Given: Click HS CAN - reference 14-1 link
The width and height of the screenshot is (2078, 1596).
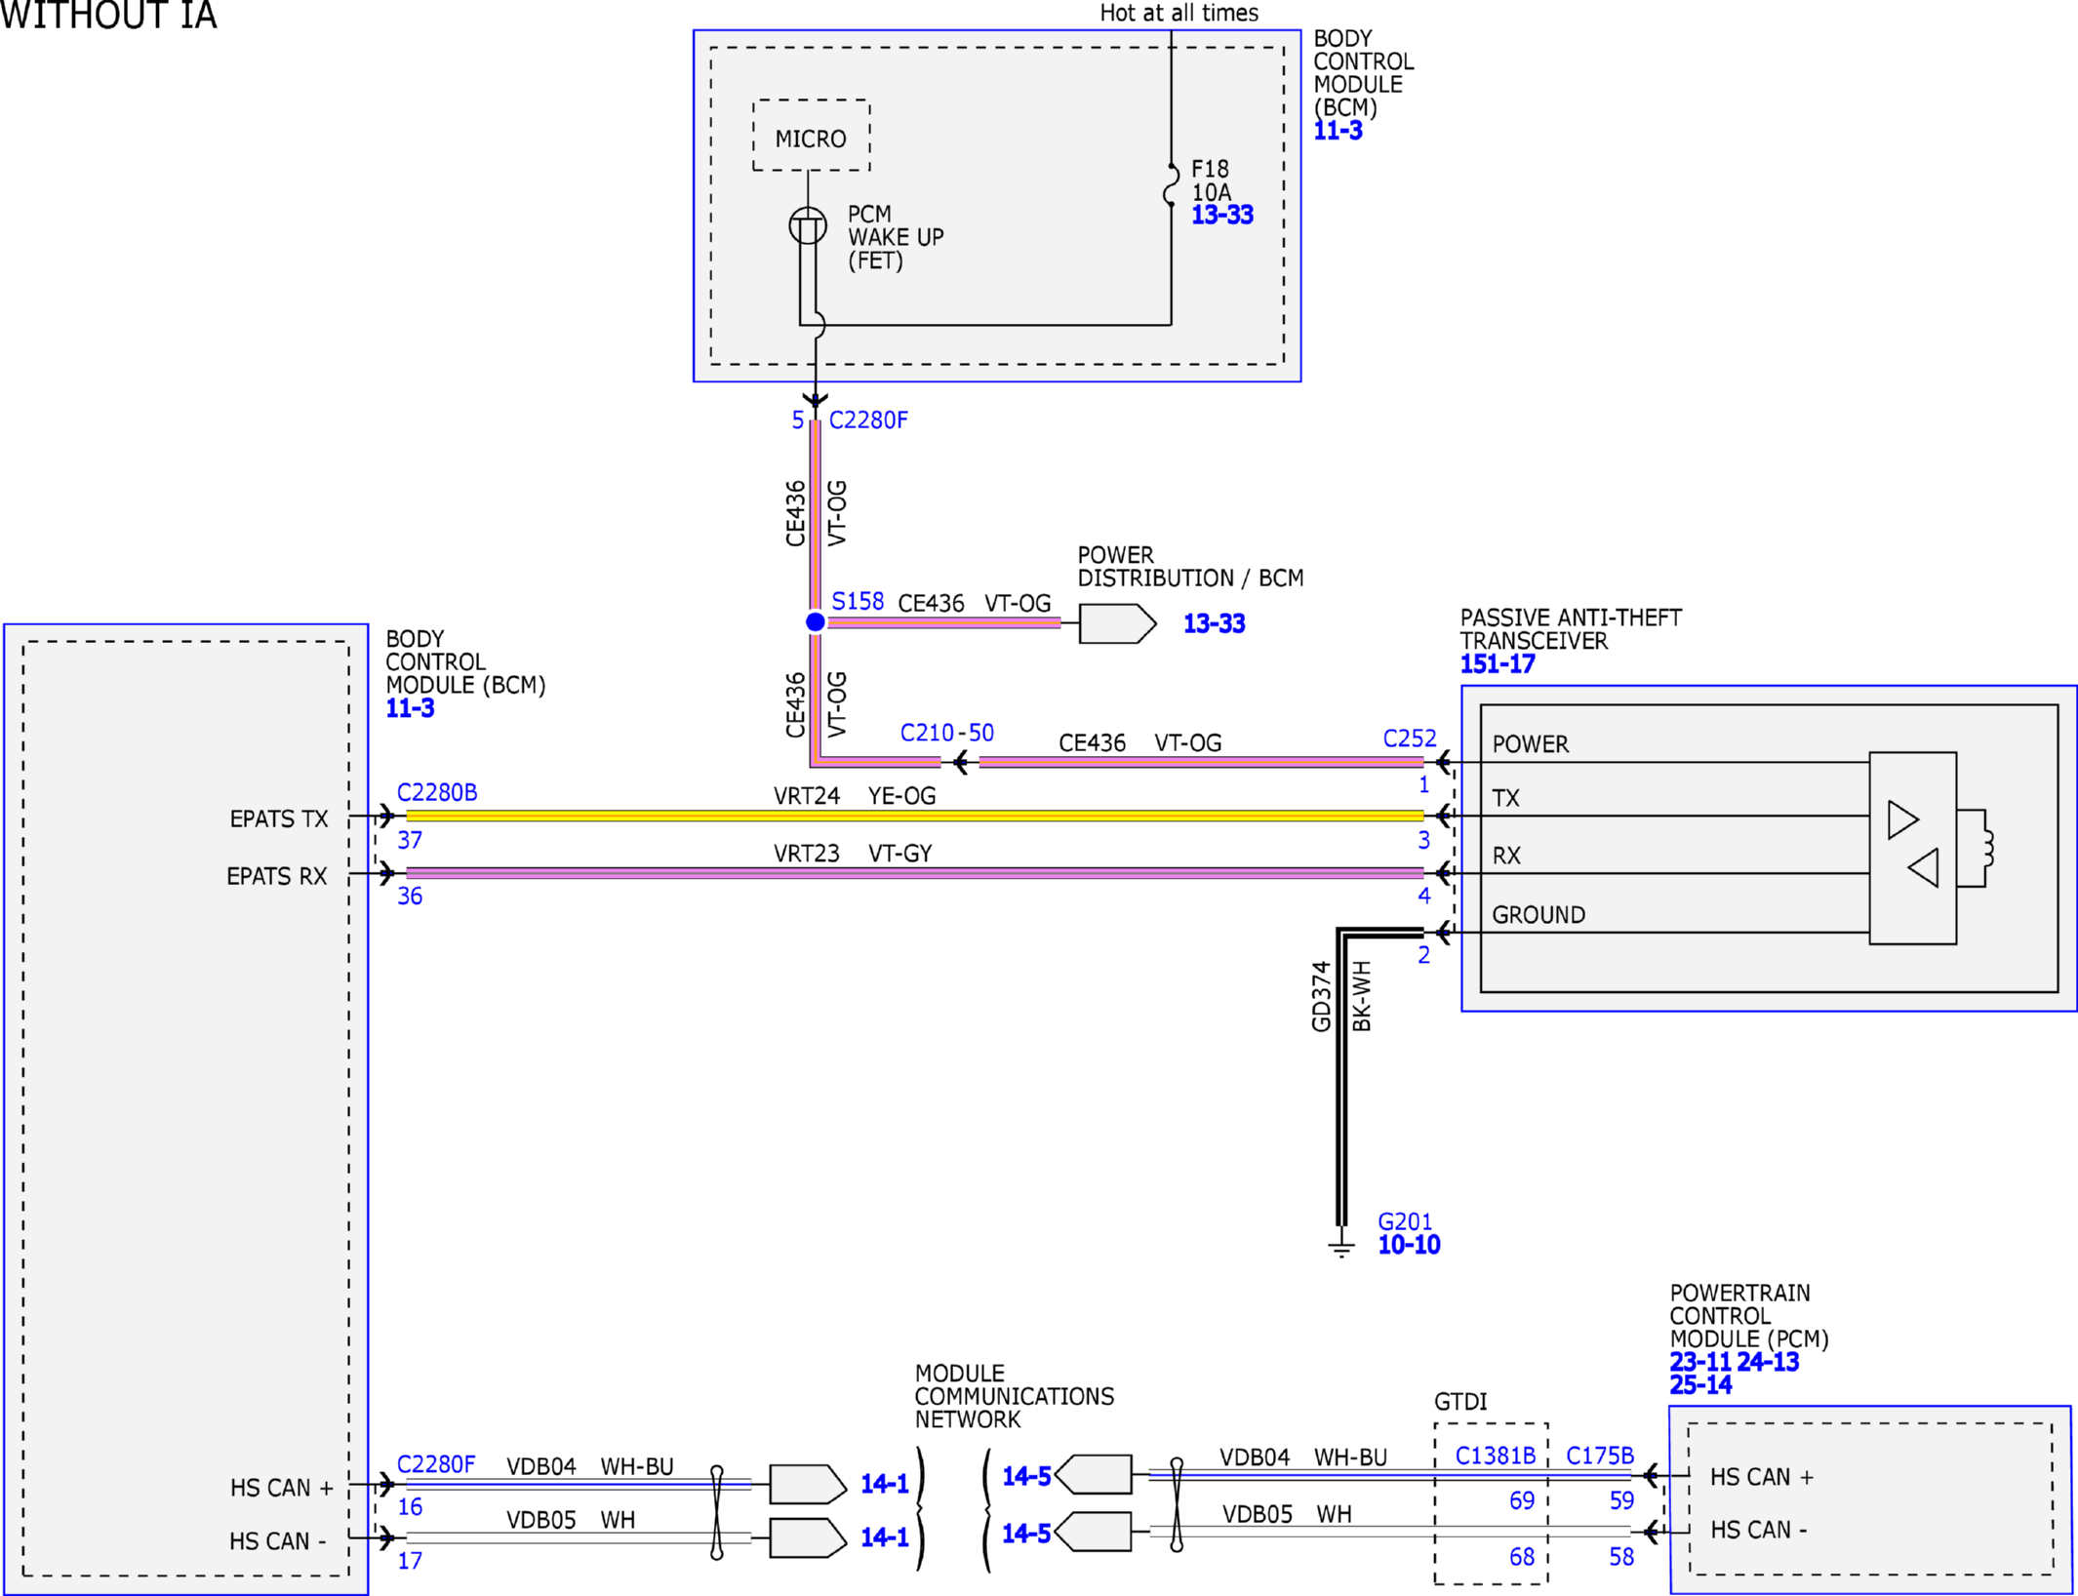Looking at the screenshot, I should (885, 1537).
